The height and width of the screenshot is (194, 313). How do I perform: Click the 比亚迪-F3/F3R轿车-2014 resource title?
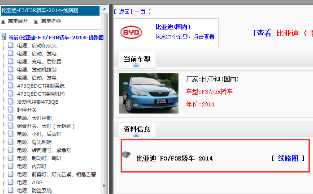[x=174, y=158]
